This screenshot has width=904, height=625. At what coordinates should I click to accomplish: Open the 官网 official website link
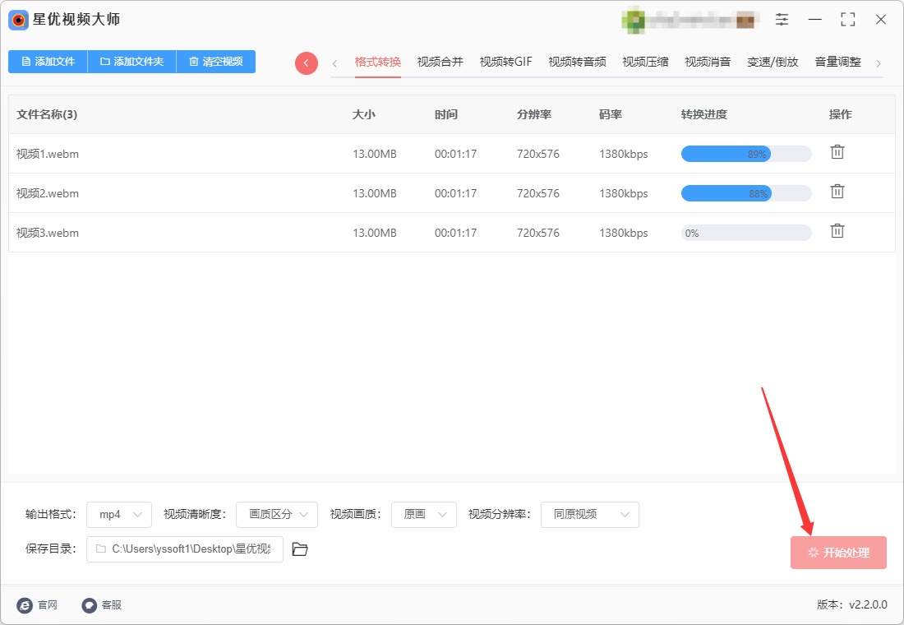pos(37,604)
